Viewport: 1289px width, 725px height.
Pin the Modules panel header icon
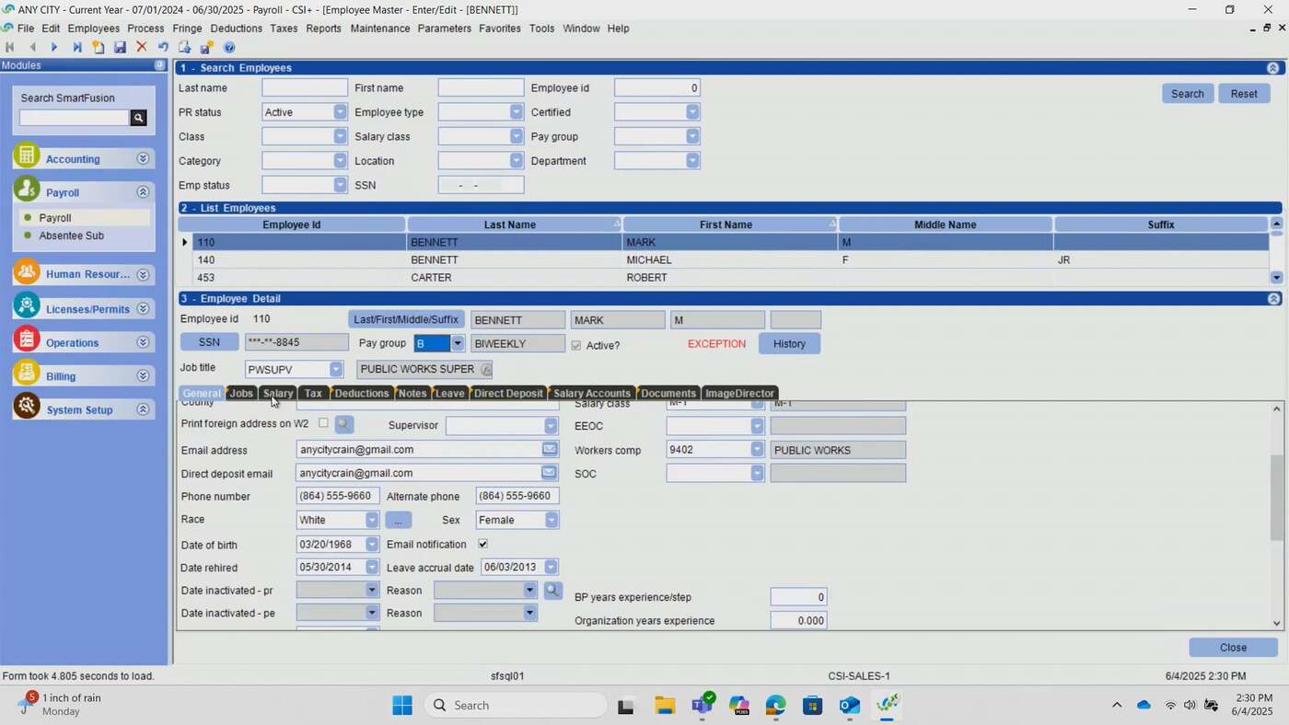coord(160,65)
